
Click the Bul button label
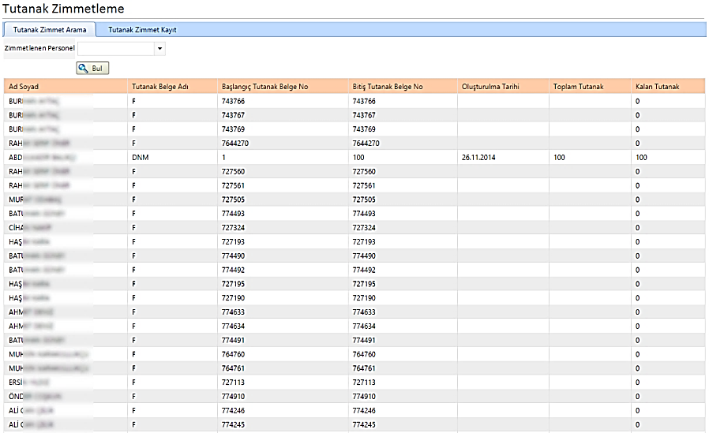point(97,68)
